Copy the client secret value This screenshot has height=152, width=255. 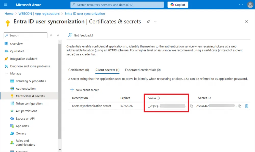[x=192, y=106]
